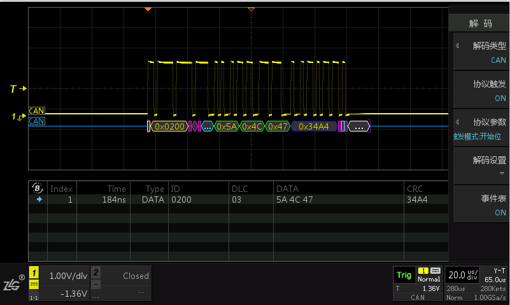Click the 0200 ID cell
The image size is (510, 305).
point(181,200)
